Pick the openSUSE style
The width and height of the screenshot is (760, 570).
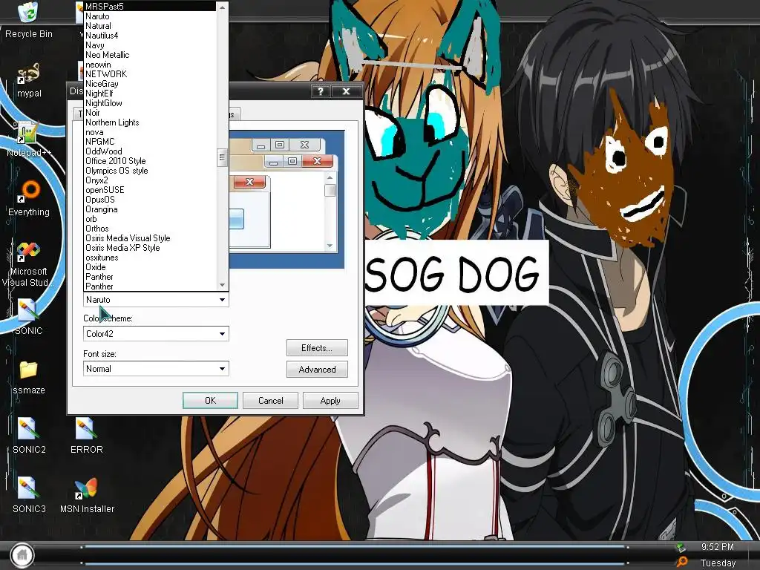pos(150,190)
